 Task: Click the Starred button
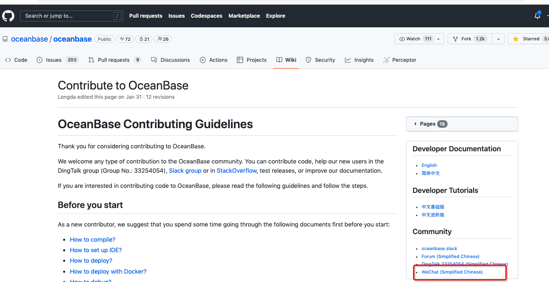pyautogui.click(x=528, y=39)
